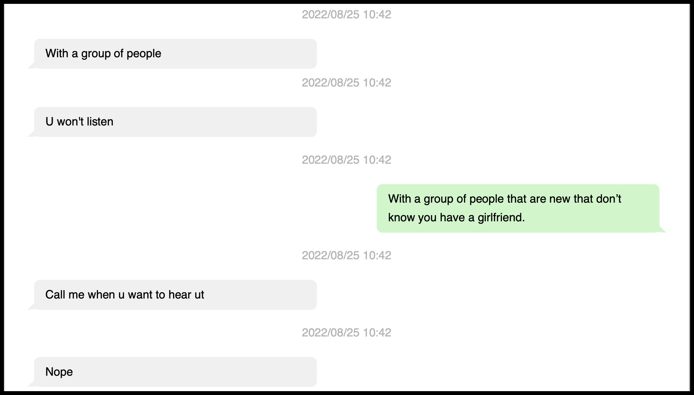Image resolution: width=694 pixels, height=395 pixels.
Task: Click the tail of the green sent bubble
Action: [662, 229]
